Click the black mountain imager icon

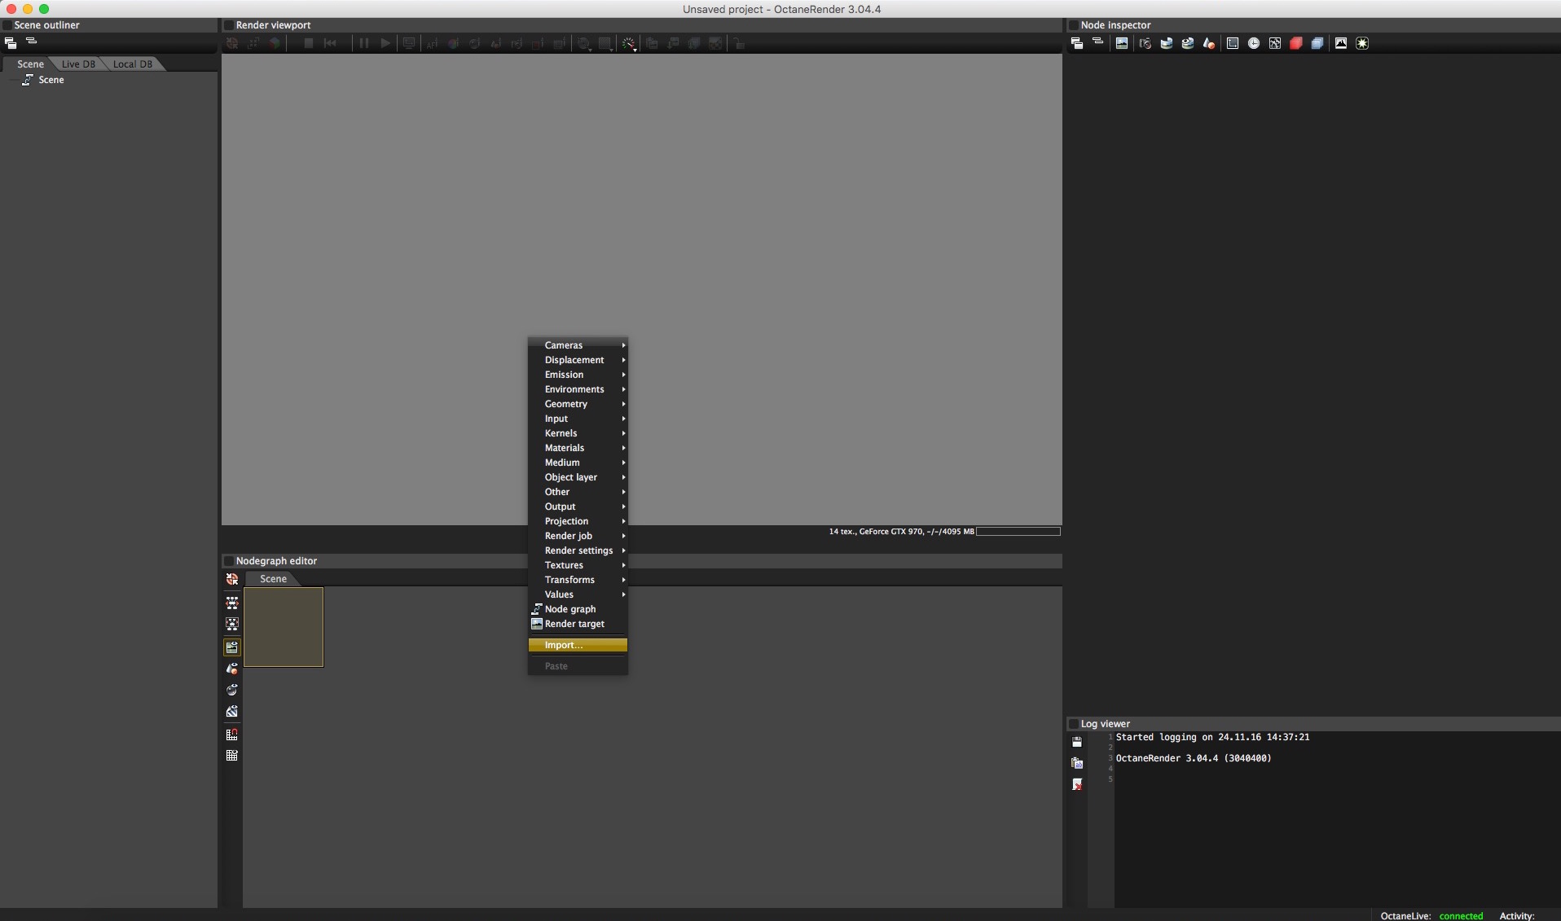pyautogui.click(x=1341, y=43)
